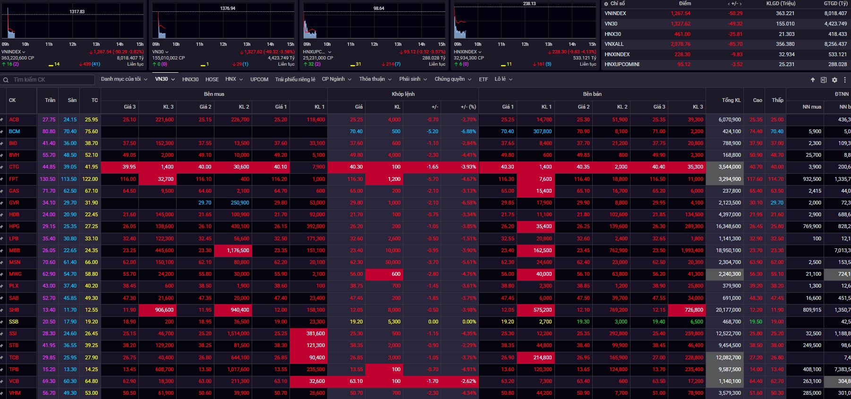Open price board settings gear icon
This screenshot has width=851, height=399.
834,80
